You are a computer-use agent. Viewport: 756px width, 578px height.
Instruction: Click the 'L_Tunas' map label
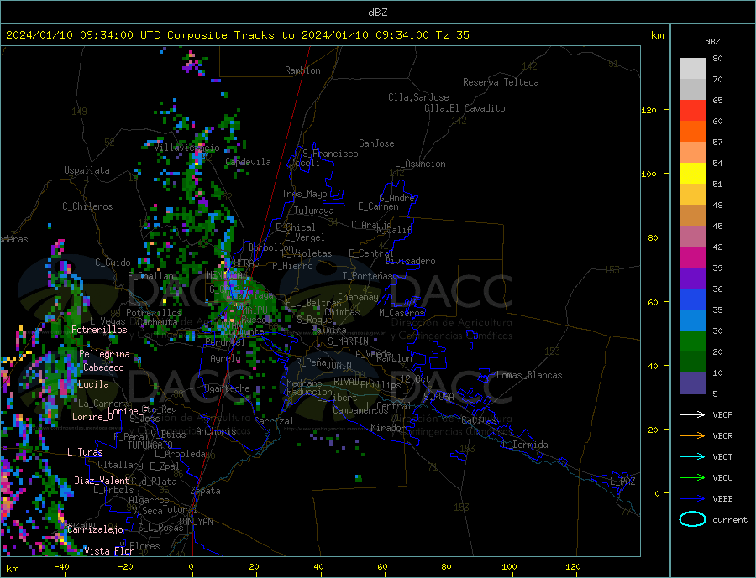click(85, 452)
